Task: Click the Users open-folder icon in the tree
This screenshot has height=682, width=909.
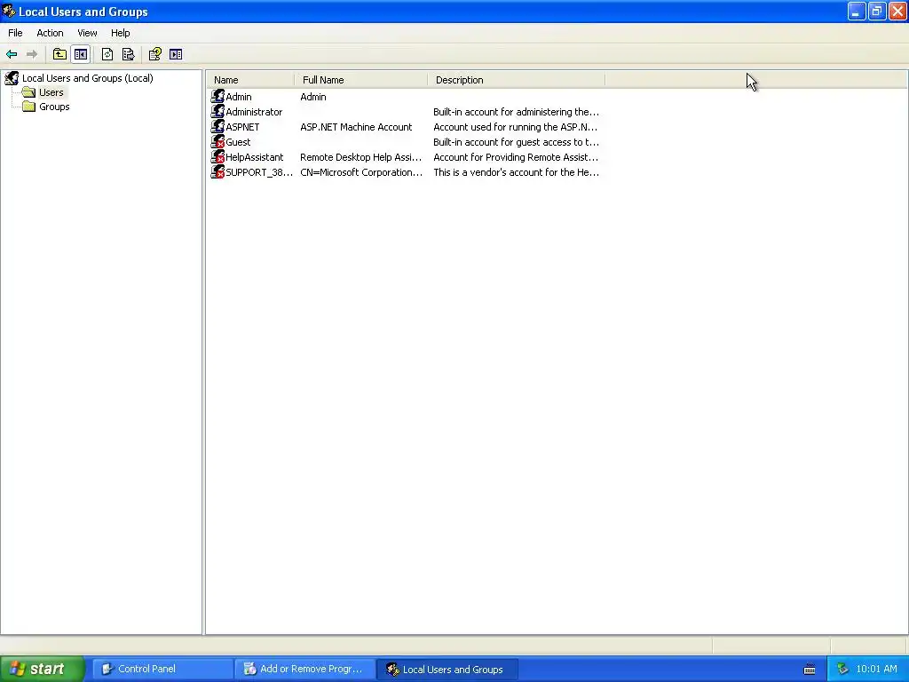Action: click(29, 92)
